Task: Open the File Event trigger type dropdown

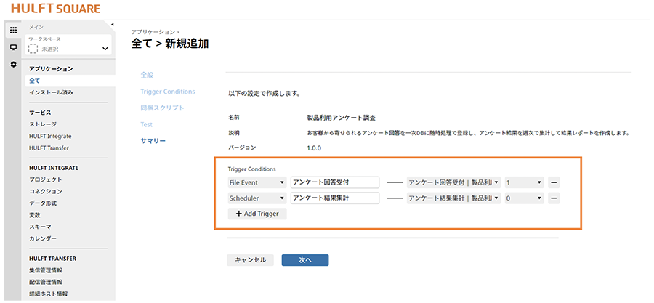Action: 256,182
